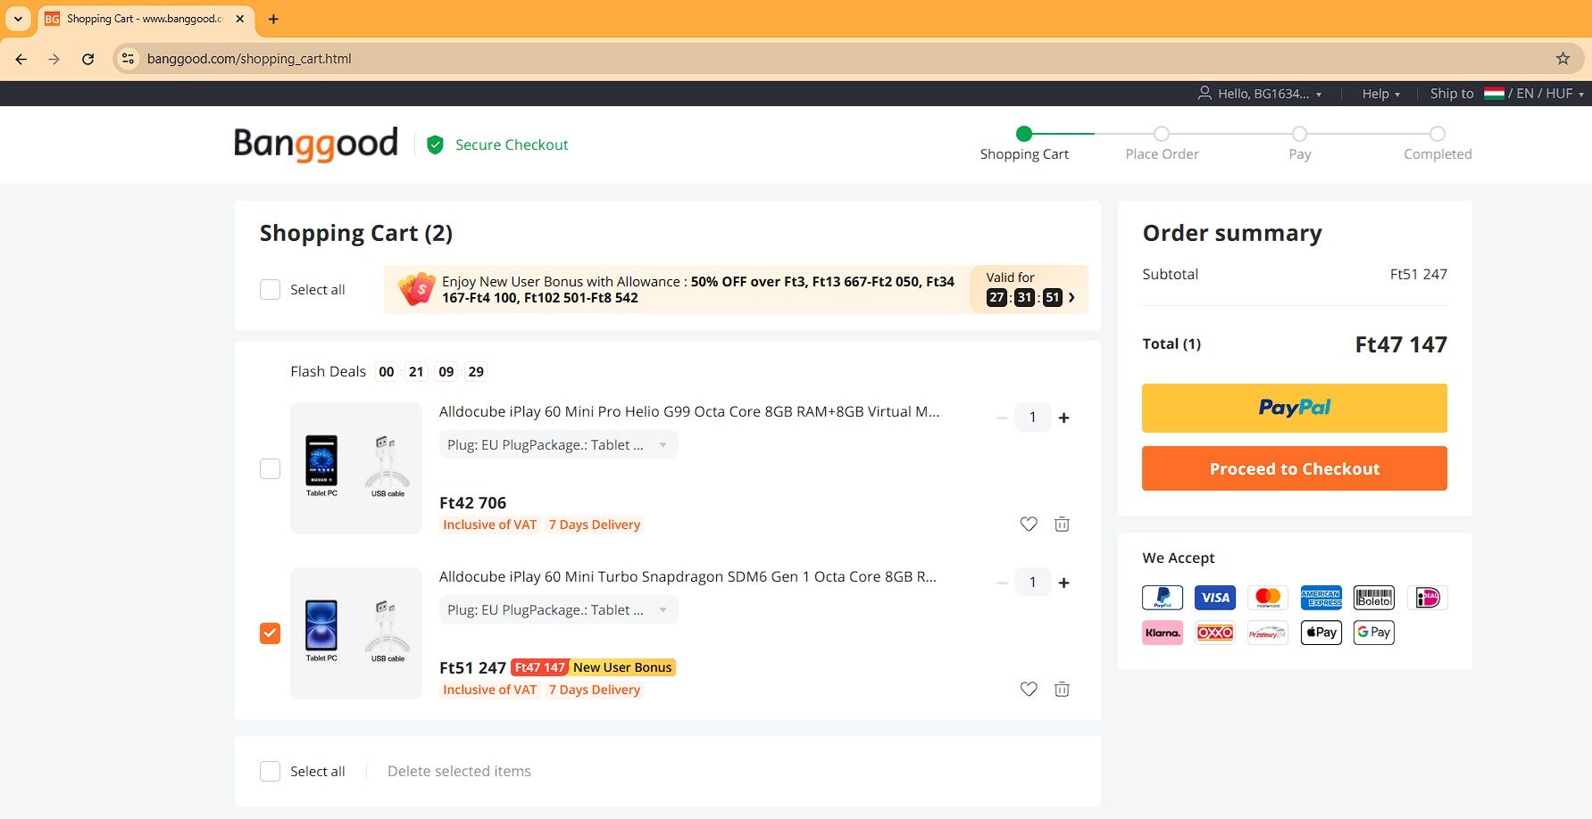Delete iPlay 60 Mini Turbo from cart
Image resolution: width=1592 pixels, height=819 pixels.
pos(1062,690)
